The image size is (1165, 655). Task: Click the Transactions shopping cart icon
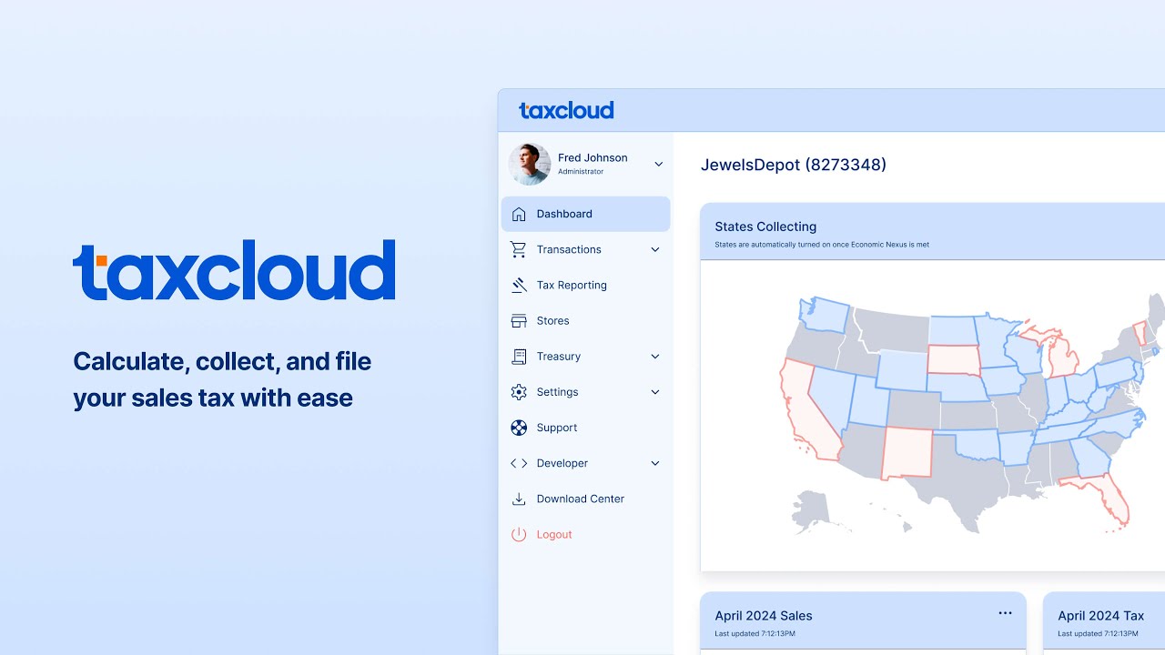pyautogui.click(x=519, y=249)
